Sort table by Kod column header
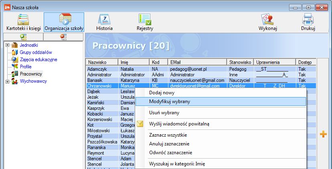 (x=158, y=62)
